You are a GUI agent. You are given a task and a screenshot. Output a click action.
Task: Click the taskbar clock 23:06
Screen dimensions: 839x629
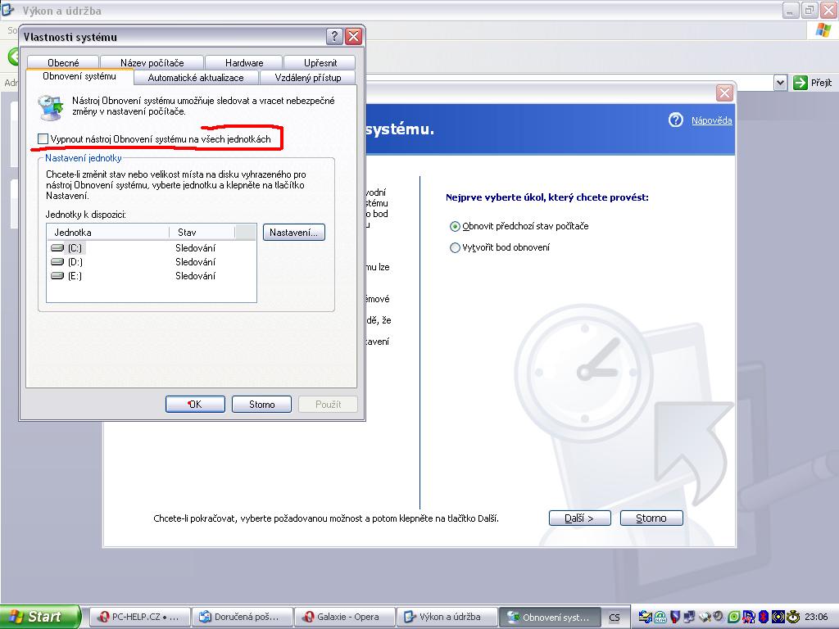tap(816, 617)
